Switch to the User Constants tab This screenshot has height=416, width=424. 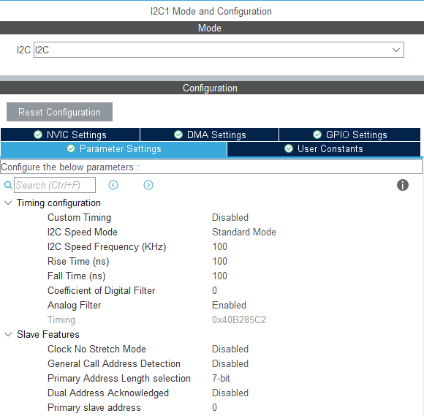pyautogui.click(x=324, y=148)
